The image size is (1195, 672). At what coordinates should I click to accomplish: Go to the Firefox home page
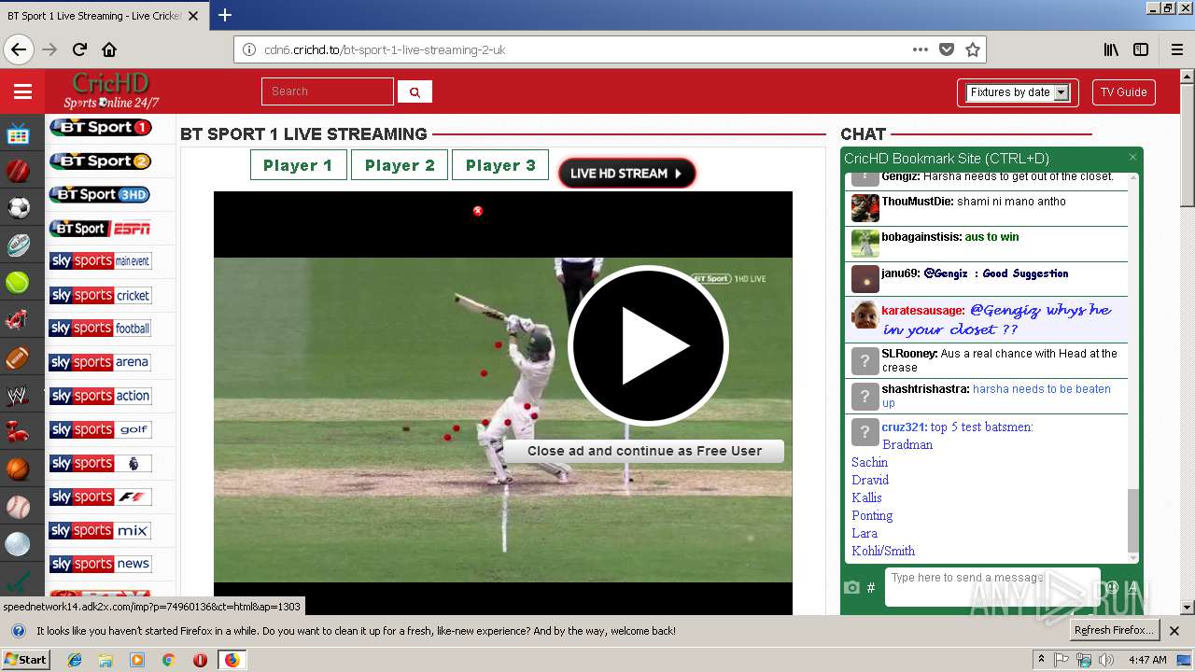pyautogui.click(x=109, y=49)
